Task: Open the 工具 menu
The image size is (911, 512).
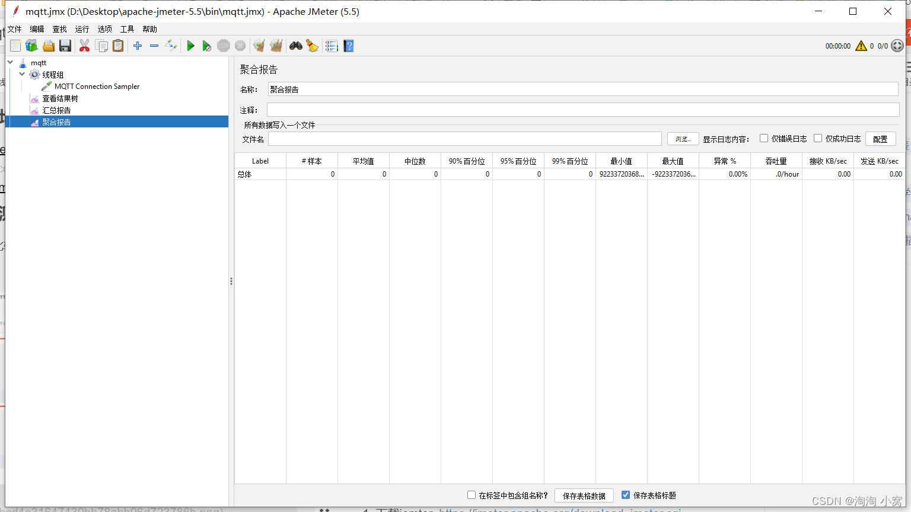Action: click(128, 29)
